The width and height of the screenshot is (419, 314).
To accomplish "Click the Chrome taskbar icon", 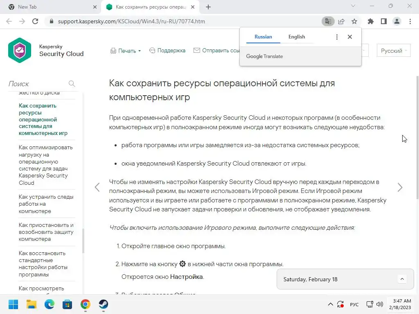I will click(86, 304).
